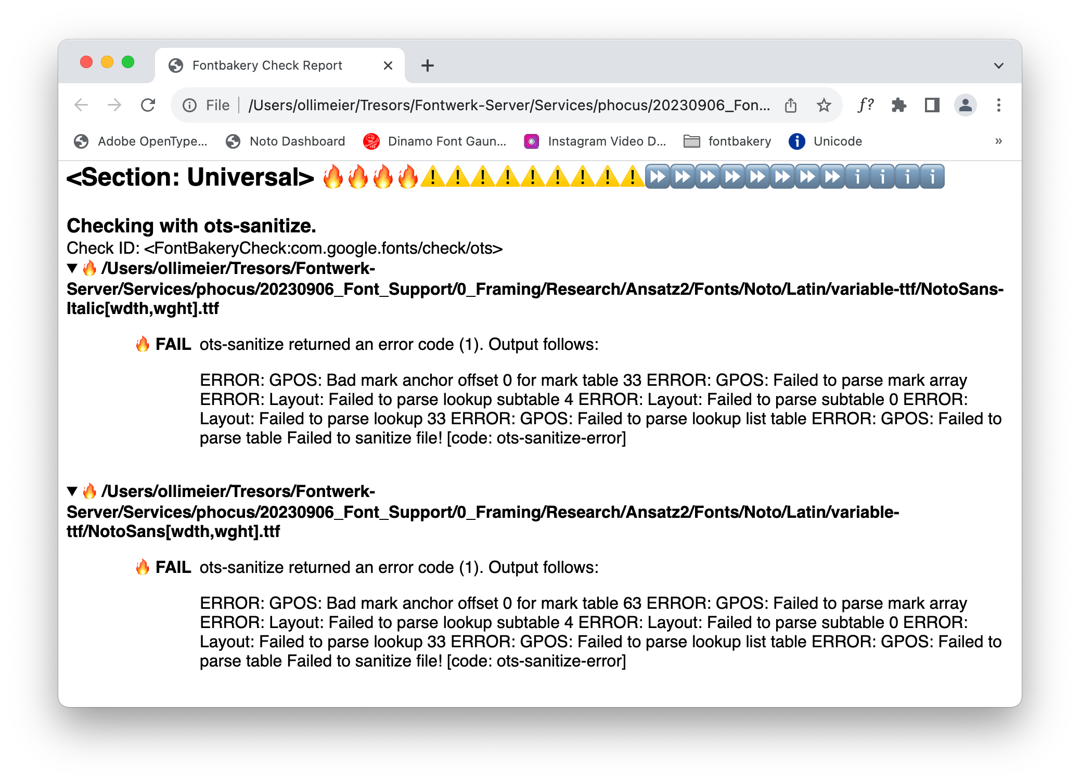Viewport: 1080px width, 784px height.
Task: Toggle the side panel icon
Action: [932, 105]
